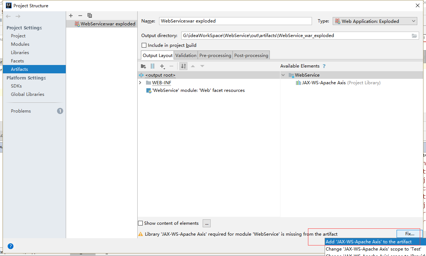Toggle Show content of elements

point(141,223)
